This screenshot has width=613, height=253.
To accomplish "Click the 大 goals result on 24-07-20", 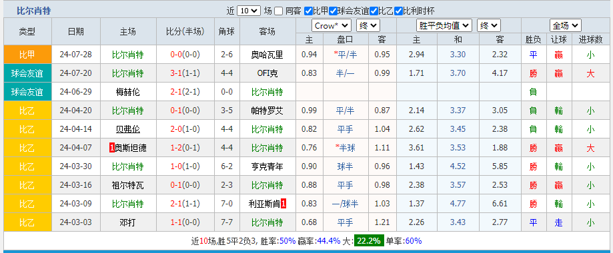I will pos(590,73).
